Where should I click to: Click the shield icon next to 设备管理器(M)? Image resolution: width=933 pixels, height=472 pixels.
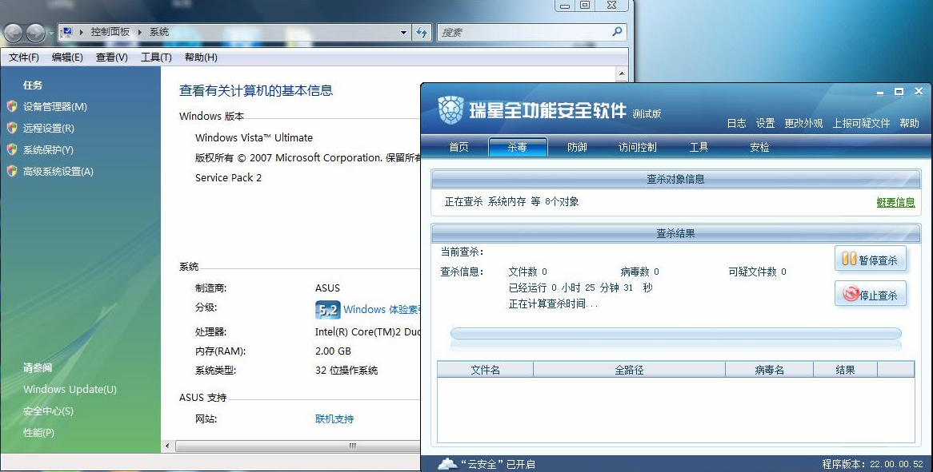(x=12, y=106)
